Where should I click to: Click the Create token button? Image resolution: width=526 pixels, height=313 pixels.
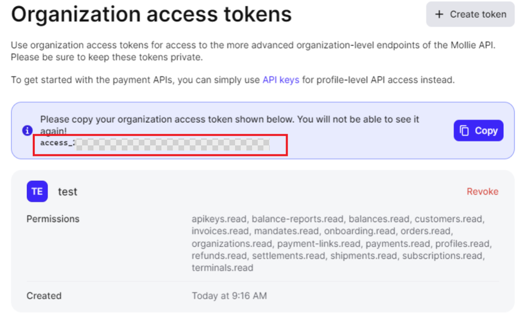470,14
